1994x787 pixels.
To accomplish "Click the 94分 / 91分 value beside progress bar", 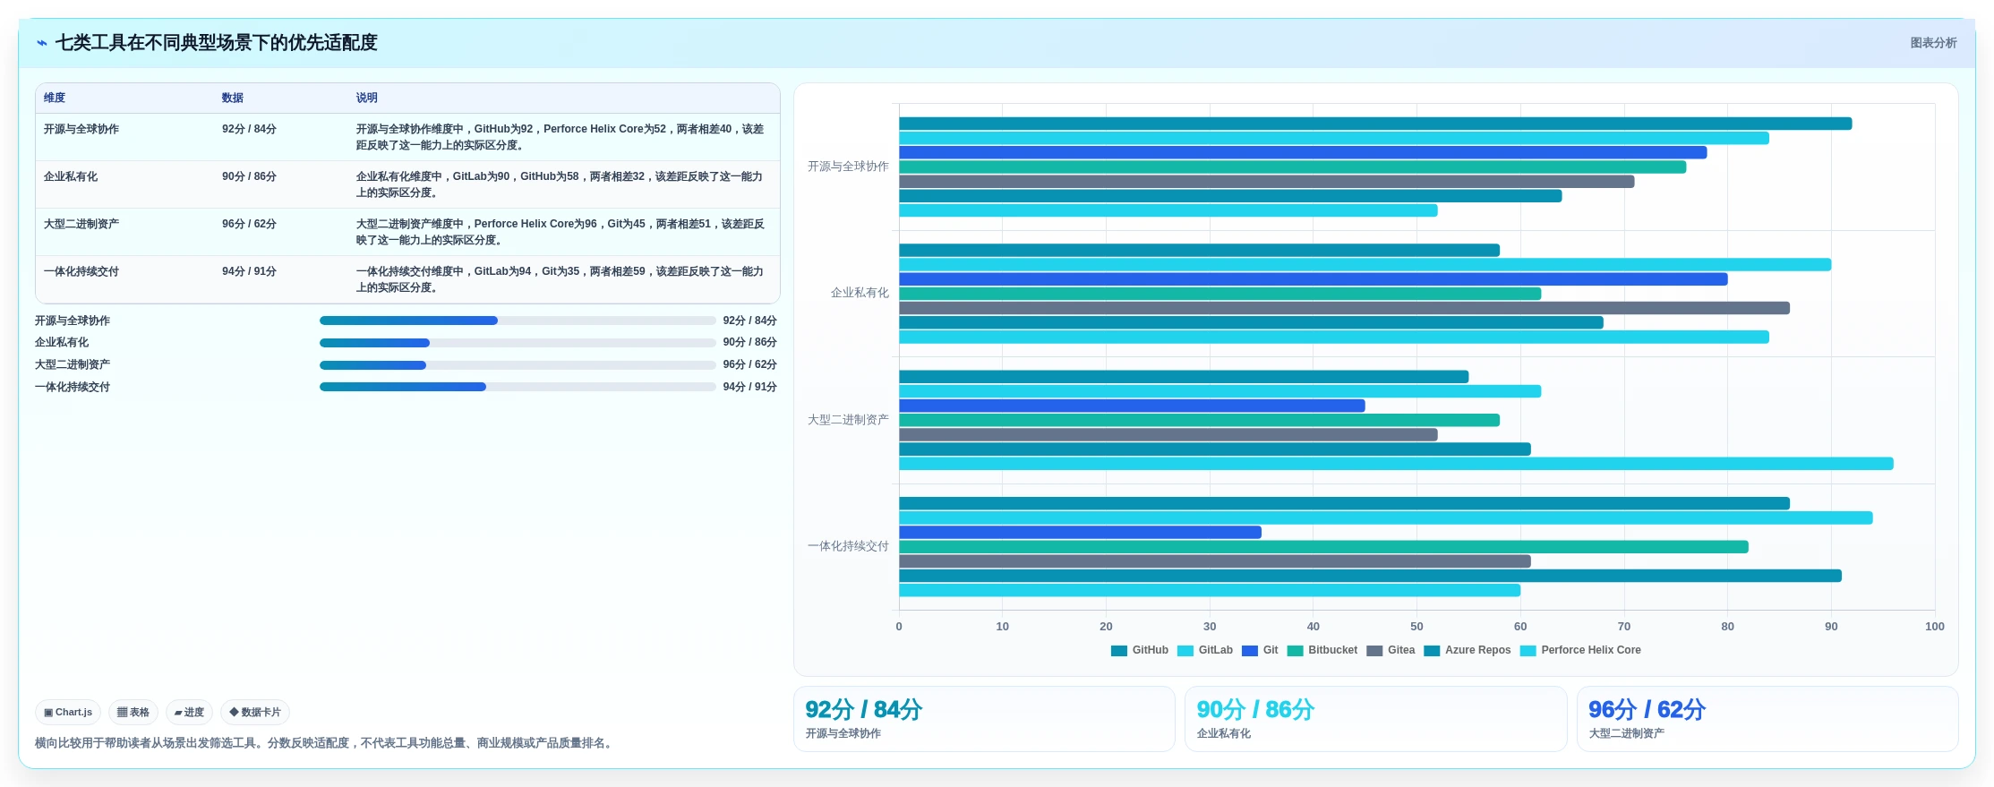I will tap(749, 387).
